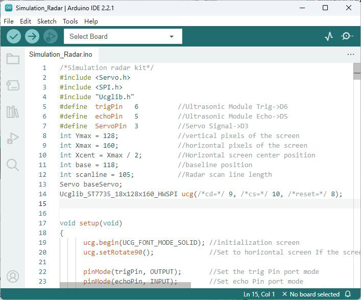Image resolution: width=361 pixels, height=300 pixels.
Task: Open the Select Board dropdown
Action: 123,36
